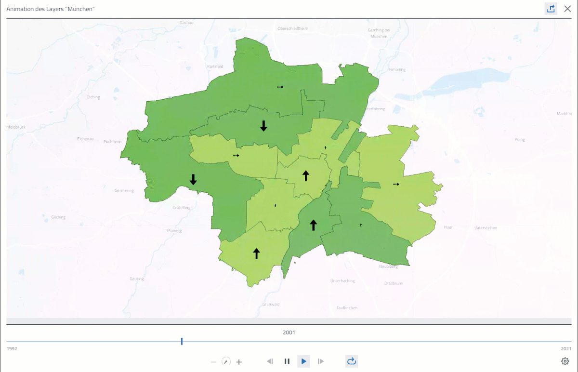Open the animation settings gear
578x372 pixels.
565,361
